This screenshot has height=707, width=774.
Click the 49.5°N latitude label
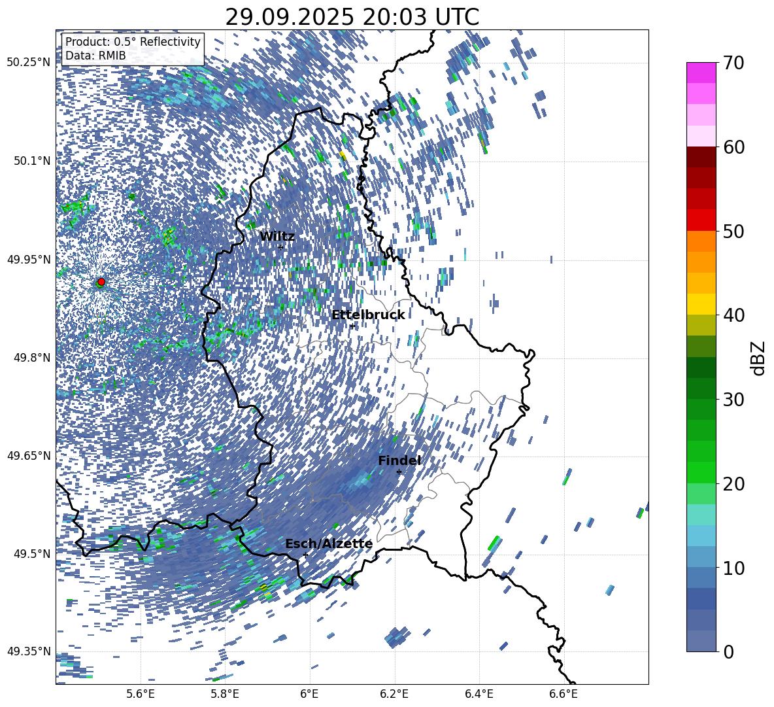point(31,553)
